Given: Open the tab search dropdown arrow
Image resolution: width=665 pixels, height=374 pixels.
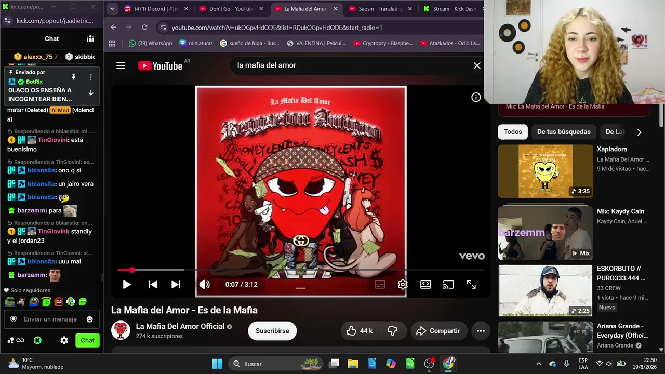Looking at the screenshot, I should pos(112,9).
